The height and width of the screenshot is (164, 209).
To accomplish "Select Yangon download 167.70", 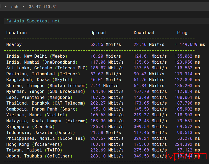I will (141, 92).
